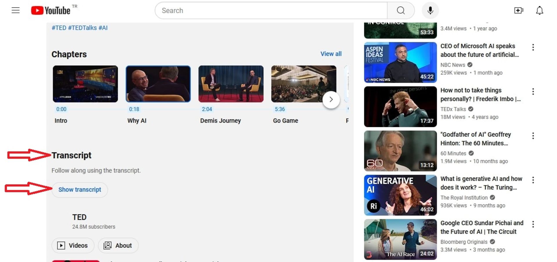557x262 pixels.
Task: Click the #TED hashtag link
Action: (59, 28)
